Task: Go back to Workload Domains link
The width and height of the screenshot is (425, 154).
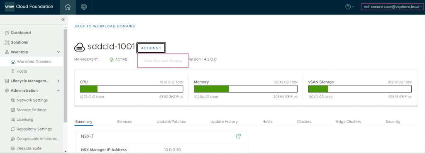Action: (x=105, y=26)
